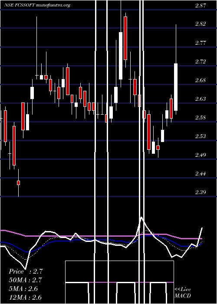
Task: Click the 2.72 price axis label
Action: tap(201, 62)
